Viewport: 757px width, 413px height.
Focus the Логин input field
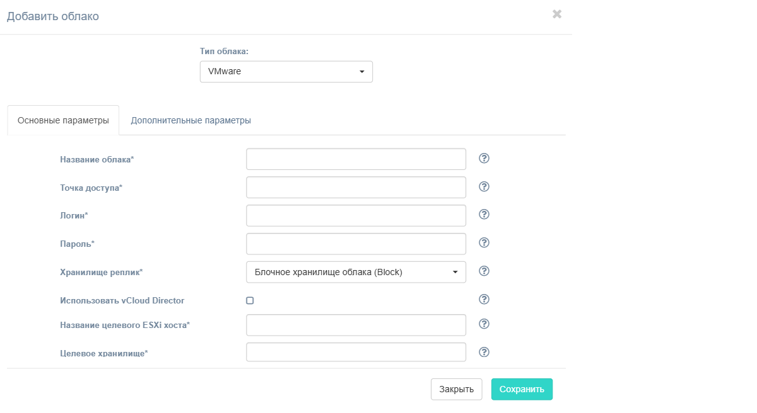tap(356, 215)
